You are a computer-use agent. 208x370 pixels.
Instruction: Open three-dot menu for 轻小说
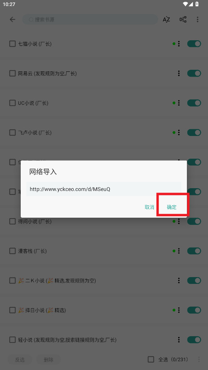[x=179, y=340]
